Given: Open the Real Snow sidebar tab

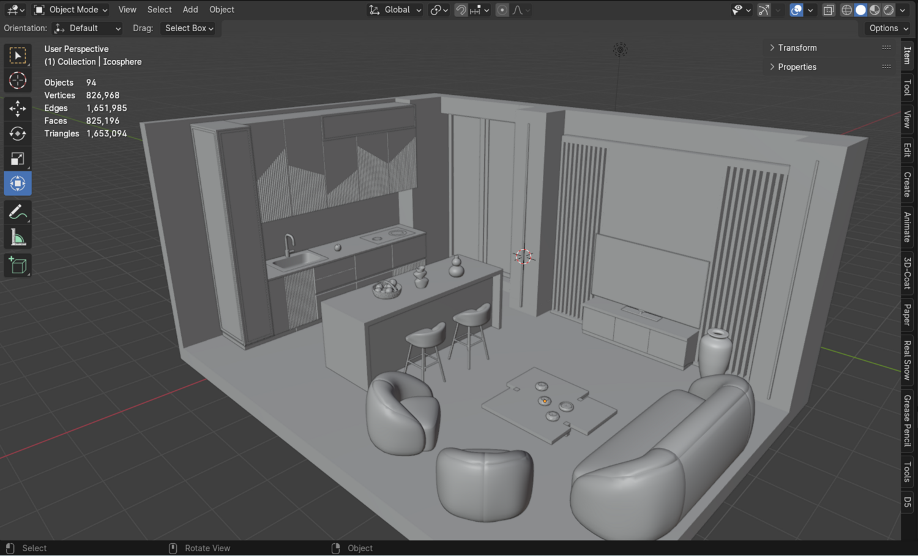Looking at the screenshot, I should tap(908, 360).
